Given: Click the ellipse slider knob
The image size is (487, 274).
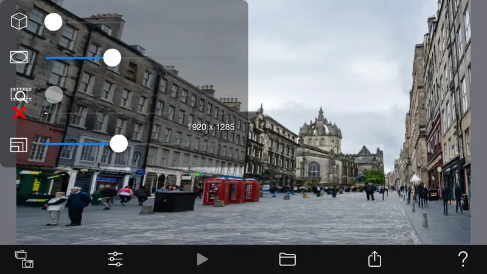Looking at the screenshot, I should (112, 57).
